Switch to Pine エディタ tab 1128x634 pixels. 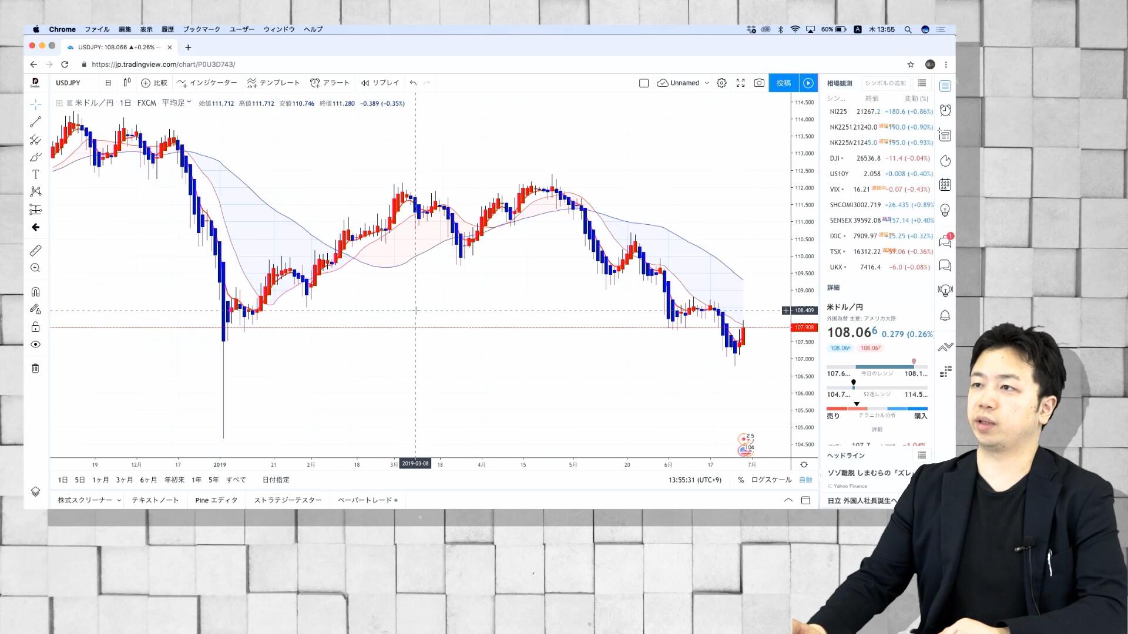click(x=216, y=500)
